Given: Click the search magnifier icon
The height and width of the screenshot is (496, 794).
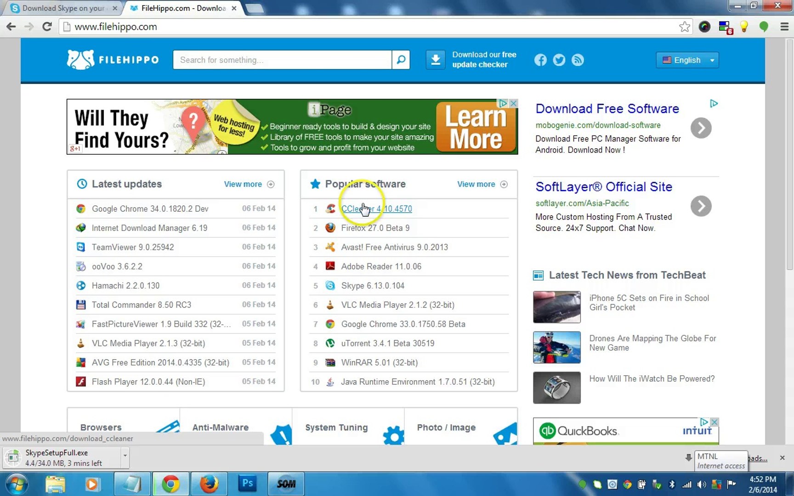Looking at the screenshot, I should tap(401, 60).
